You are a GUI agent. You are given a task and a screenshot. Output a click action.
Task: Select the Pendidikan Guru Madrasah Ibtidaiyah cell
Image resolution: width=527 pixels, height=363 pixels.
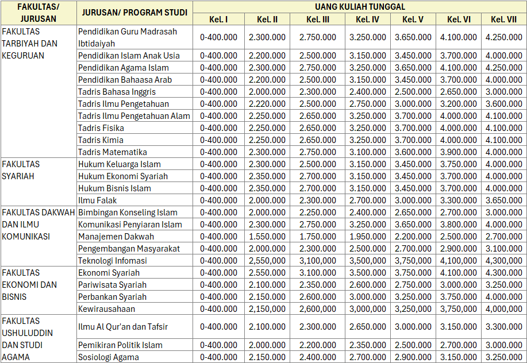point(135,37)
